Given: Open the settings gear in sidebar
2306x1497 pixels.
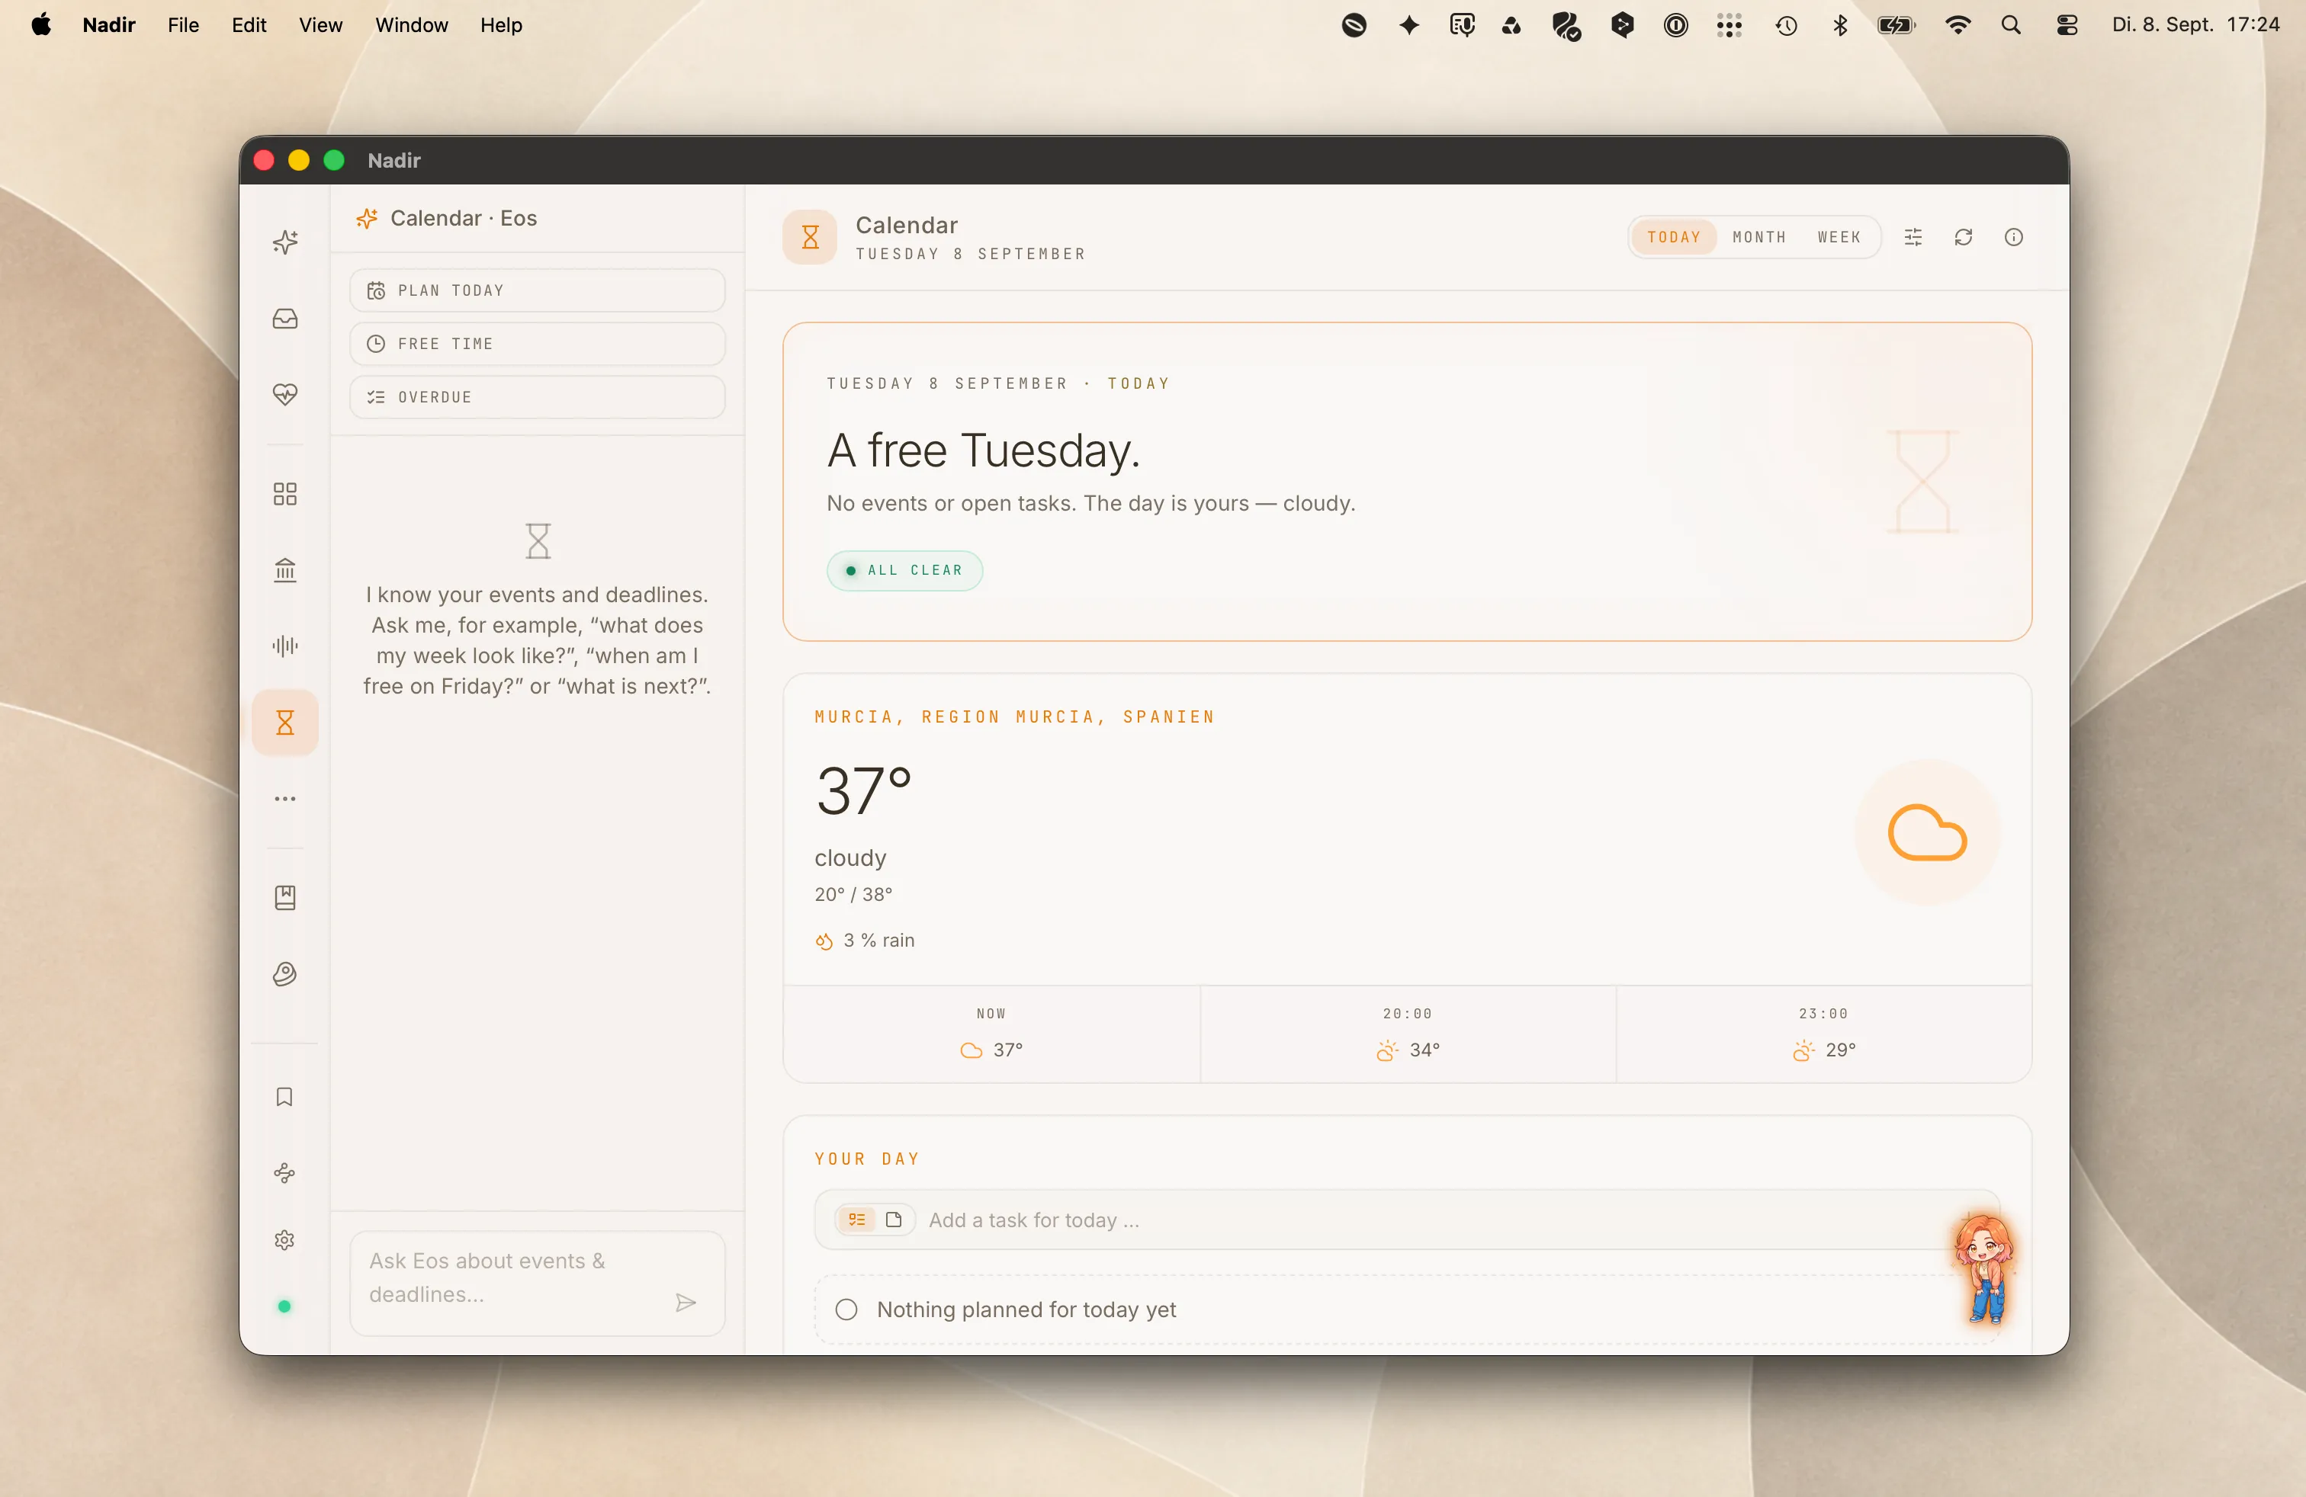Looking at the screenshot, I should click(285, 1240).
